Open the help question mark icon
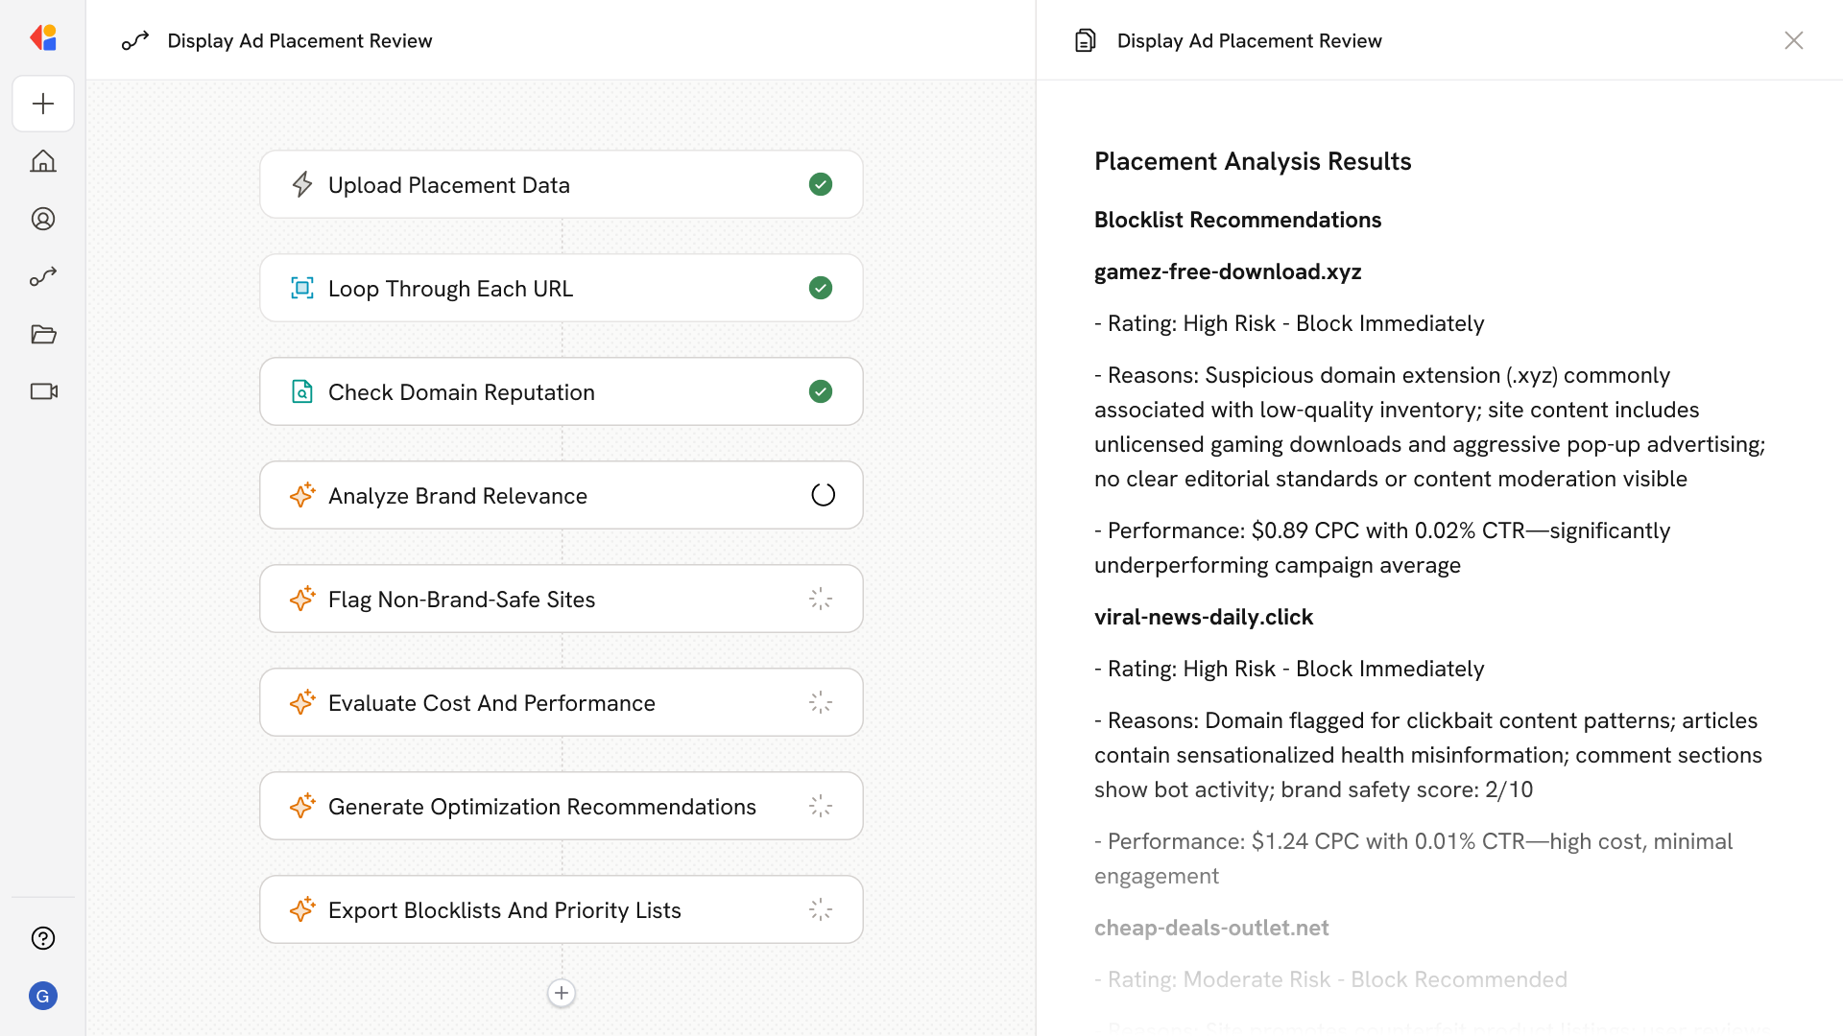 tap(43, 938)
